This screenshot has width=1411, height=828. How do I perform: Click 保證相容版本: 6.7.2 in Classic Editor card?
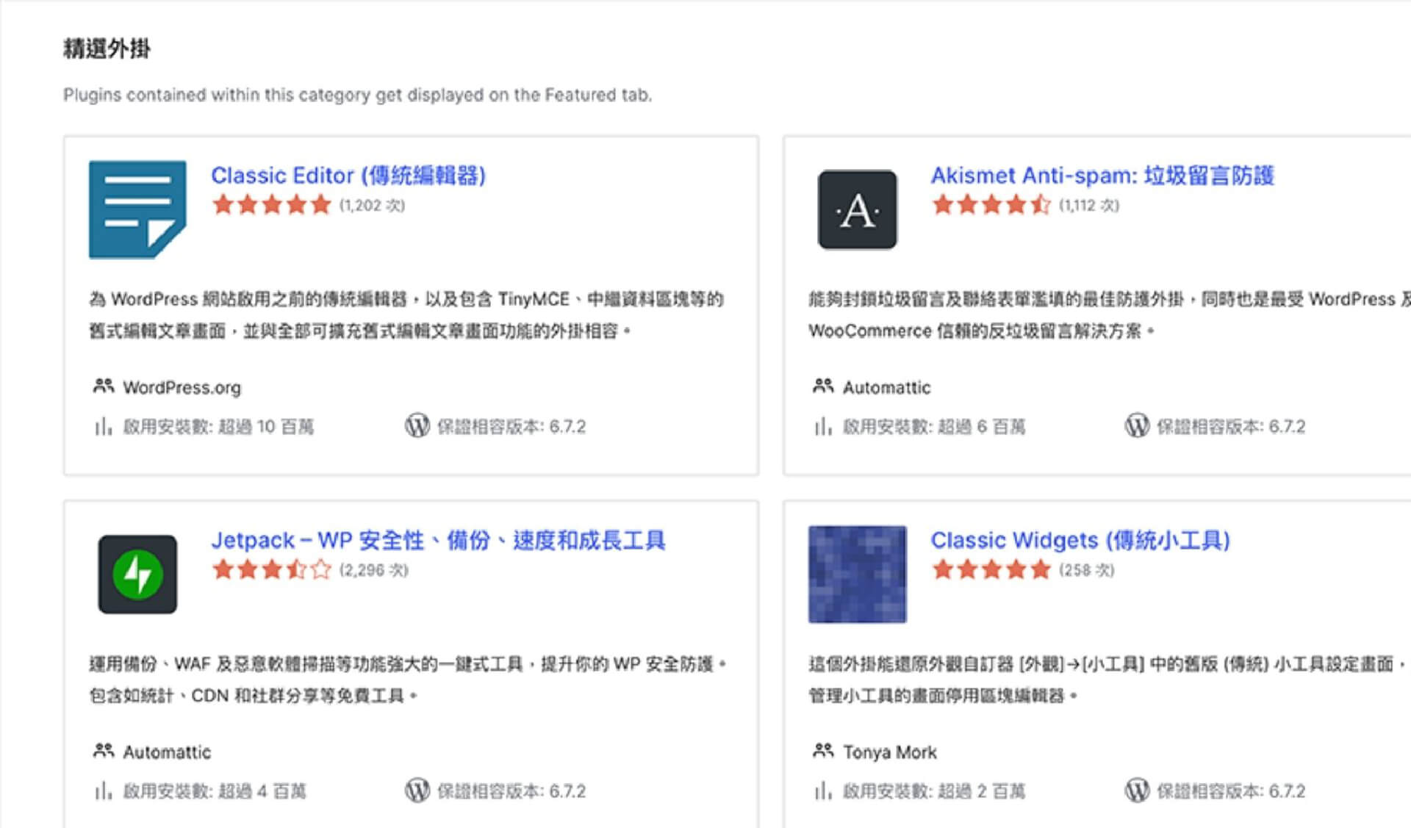(x=511, y=427)
